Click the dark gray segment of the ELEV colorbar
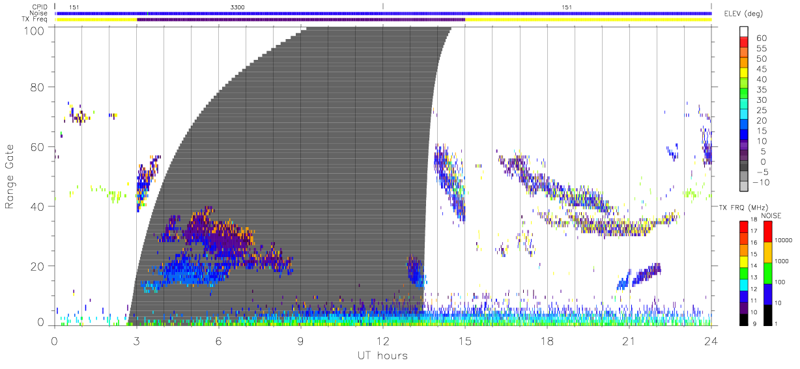Screen dimensions: 800x369 744,165
